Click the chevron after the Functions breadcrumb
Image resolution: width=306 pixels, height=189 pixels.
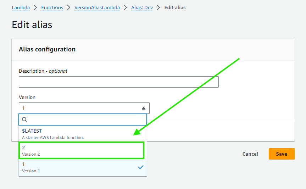[x=68, y=7]
